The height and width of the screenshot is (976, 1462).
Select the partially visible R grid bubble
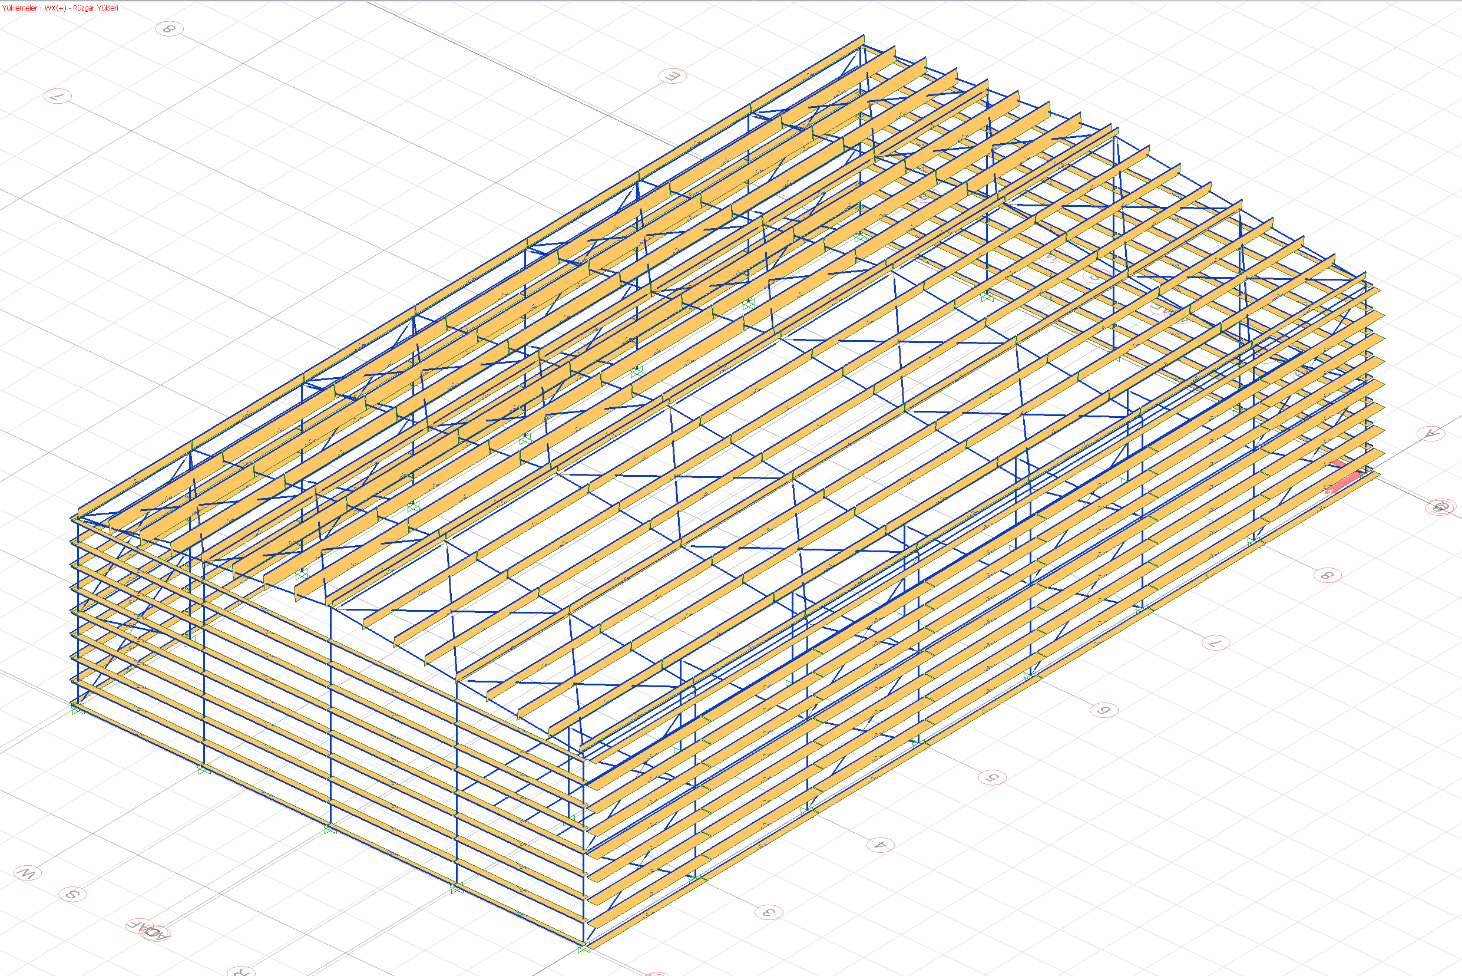241,971
